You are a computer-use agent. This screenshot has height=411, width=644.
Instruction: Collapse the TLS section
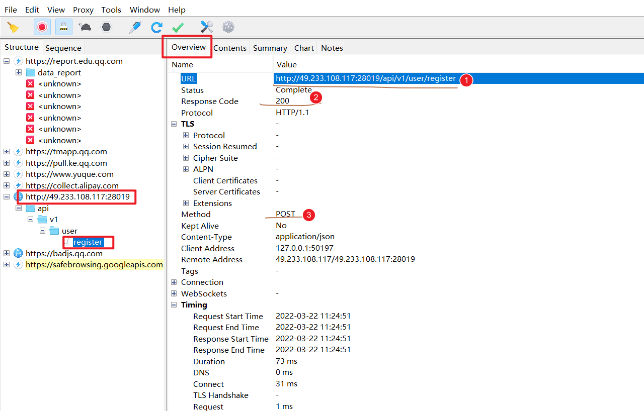click(174, 124)
